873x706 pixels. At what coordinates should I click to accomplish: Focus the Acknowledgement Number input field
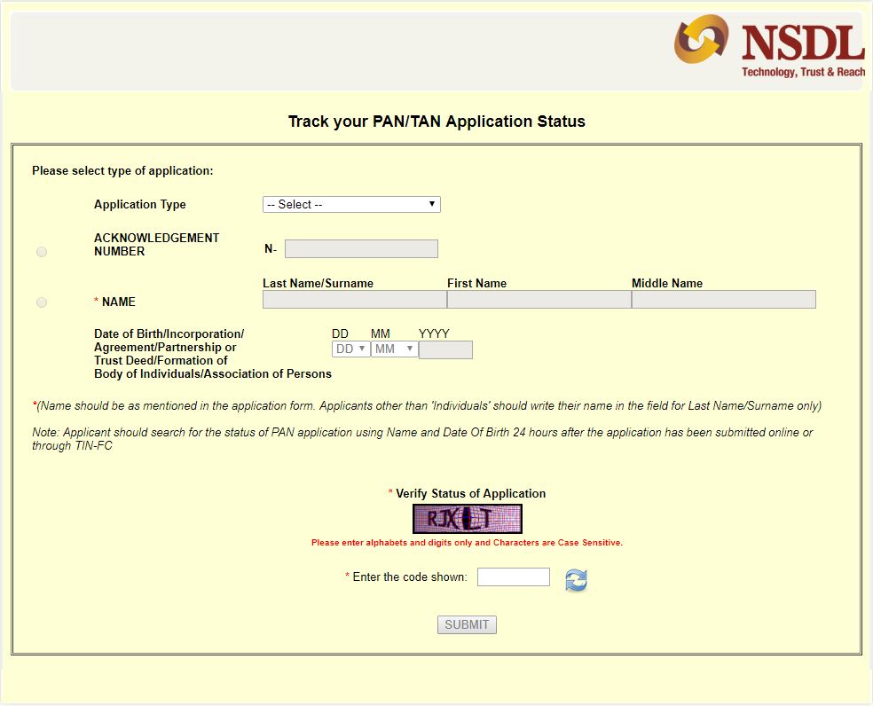(x=361, y=249)
